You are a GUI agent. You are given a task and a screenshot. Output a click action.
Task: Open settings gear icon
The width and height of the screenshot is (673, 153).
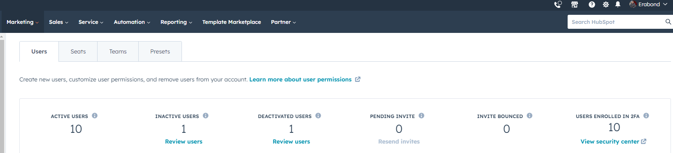(x=606, y=5)
